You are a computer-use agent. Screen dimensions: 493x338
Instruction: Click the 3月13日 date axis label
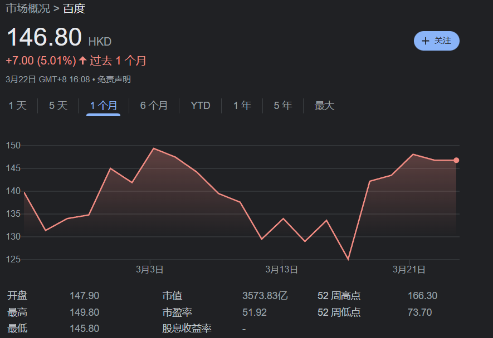point(281,270)
